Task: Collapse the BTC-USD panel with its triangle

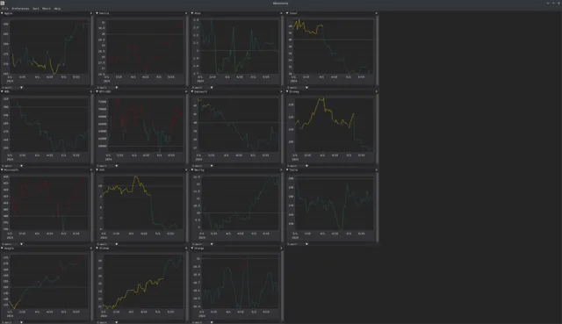Action: (x=97, y=91)
